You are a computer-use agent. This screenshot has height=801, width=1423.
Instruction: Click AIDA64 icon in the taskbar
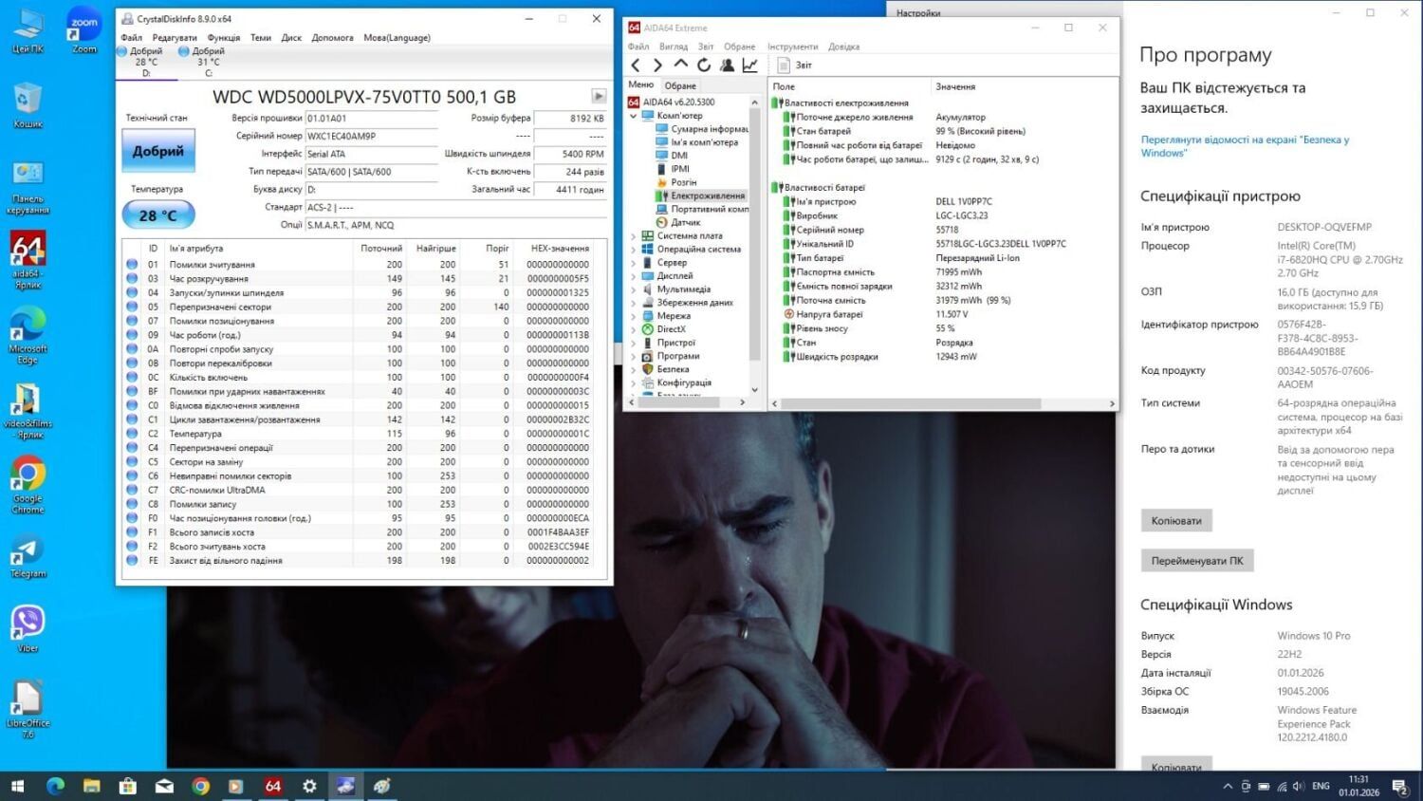pos(273,786)
